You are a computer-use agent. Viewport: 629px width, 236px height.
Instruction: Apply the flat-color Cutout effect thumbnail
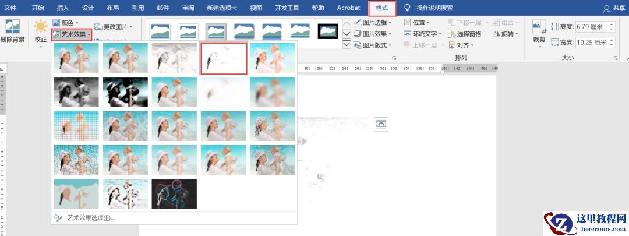[x=76, y=194]
